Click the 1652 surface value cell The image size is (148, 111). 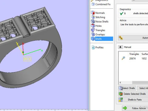pyautogui.click(x=144, y=59)
